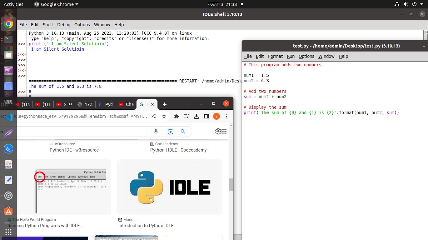
Task: Launch Ubuntu Software from the dock
Action: (9, 211)
